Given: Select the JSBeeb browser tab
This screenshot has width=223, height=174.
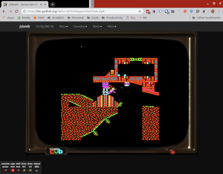Looking at the screenshot, I should pyautogui.click(x=25, y=4).
